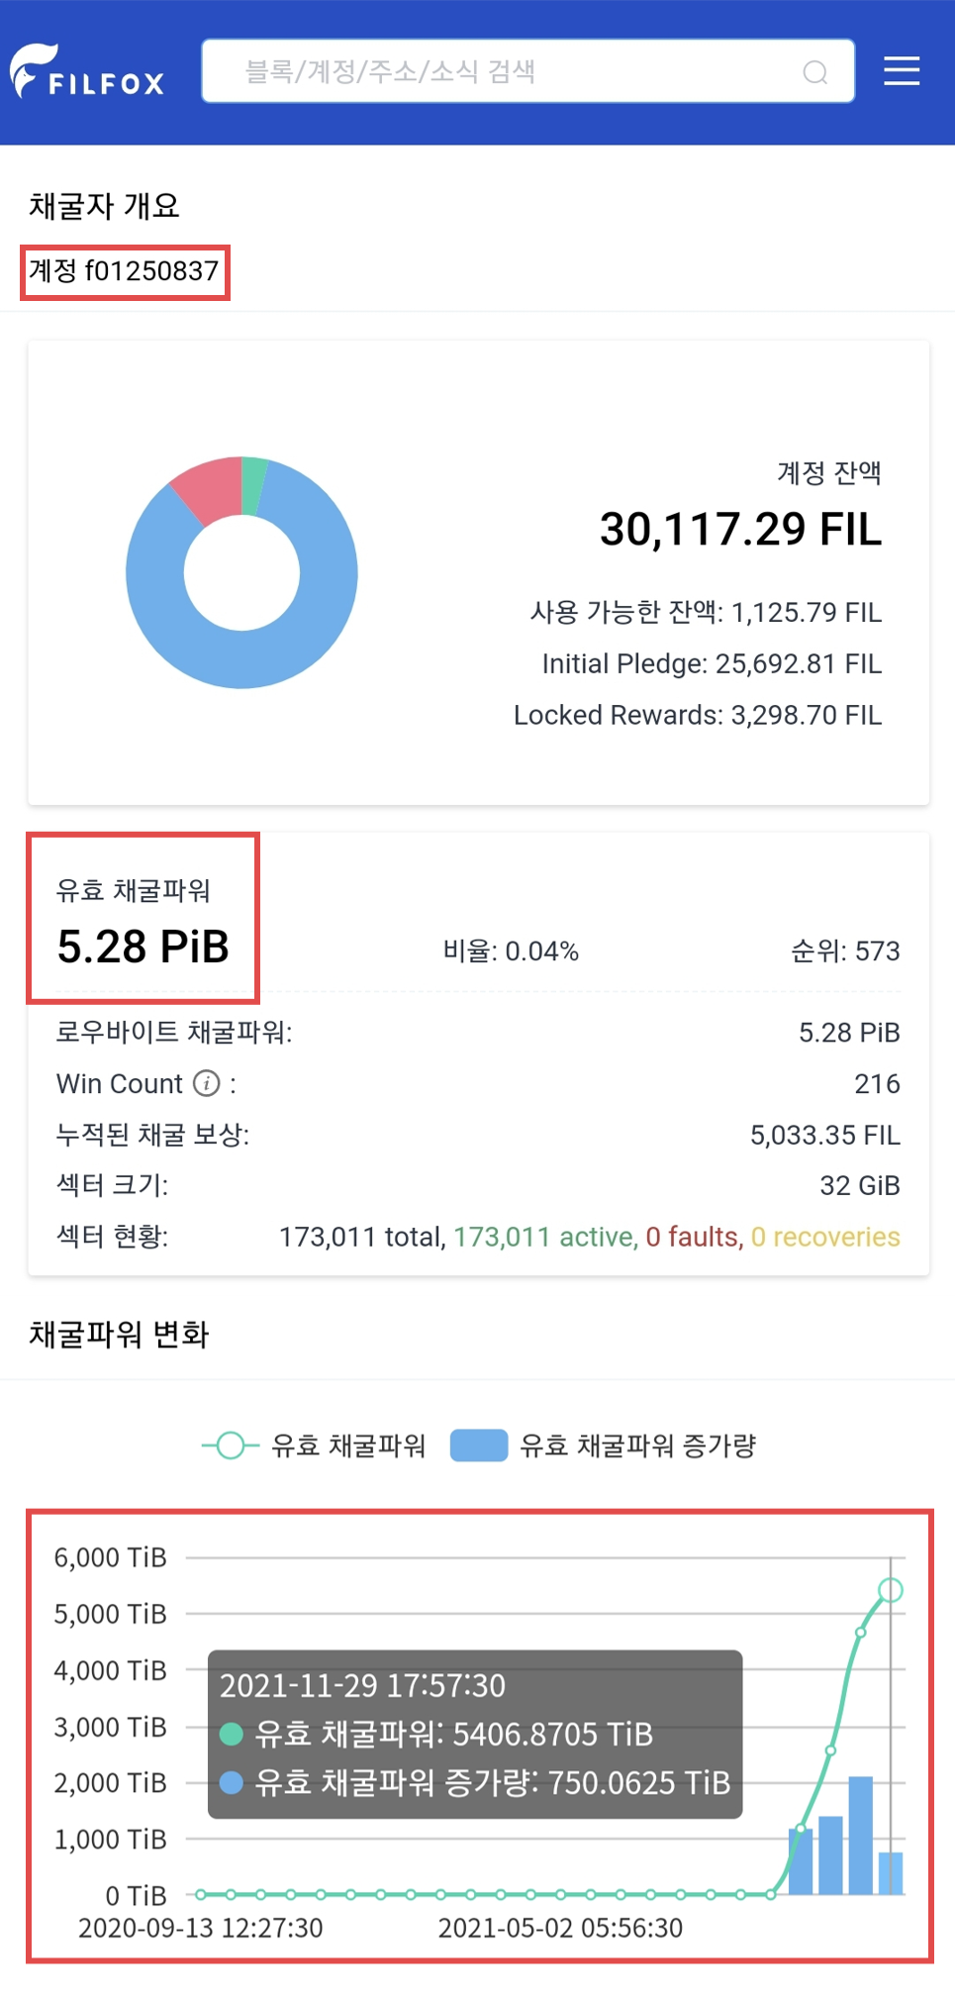This screenshot has width=955, height=1997.
Task: Click the Filfox logo
Action: tap(87, 71)
